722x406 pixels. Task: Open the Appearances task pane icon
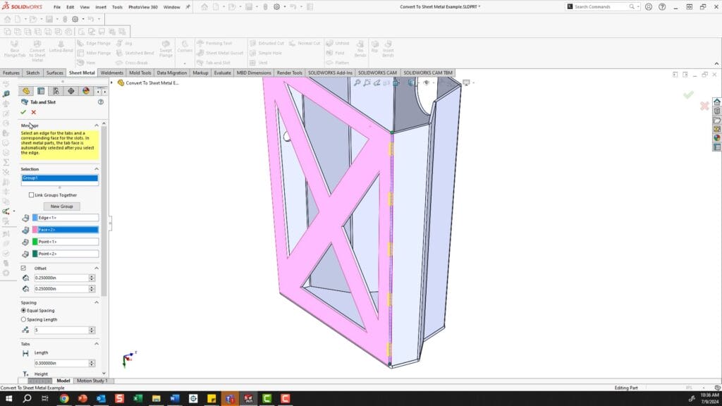coord(717,138)
